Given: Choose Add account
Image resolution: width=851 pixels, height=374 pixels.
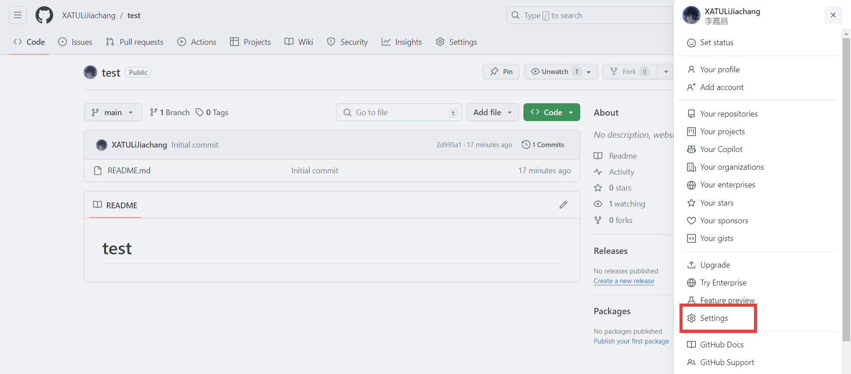Looking at the screenshot, I should click(x=757, y=87).
